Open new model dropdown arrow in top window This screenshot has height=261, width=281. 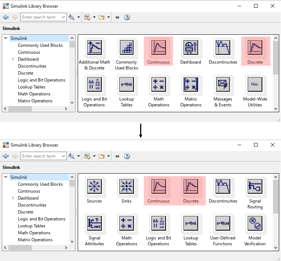pyautogui.click(x=94, y=17)
